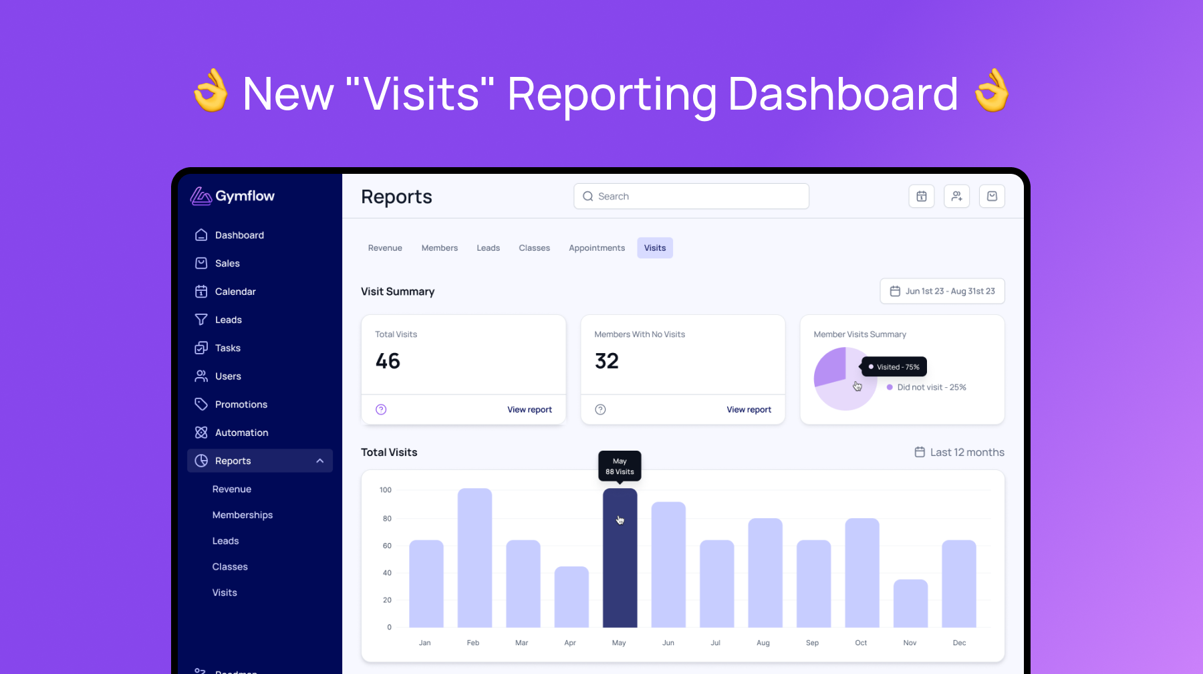Click the Search input field
Image resolution: width=1203 pixels, height=674 pixels.
692,197
